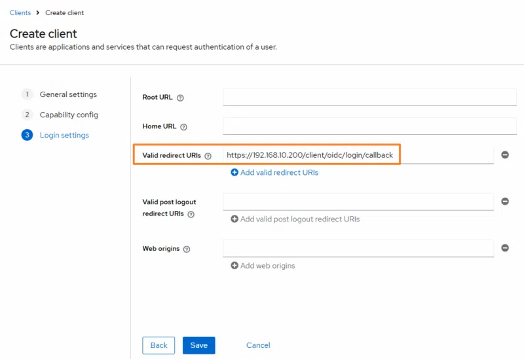Click help icon beside Valid redirect URIs

coord(208,156)
